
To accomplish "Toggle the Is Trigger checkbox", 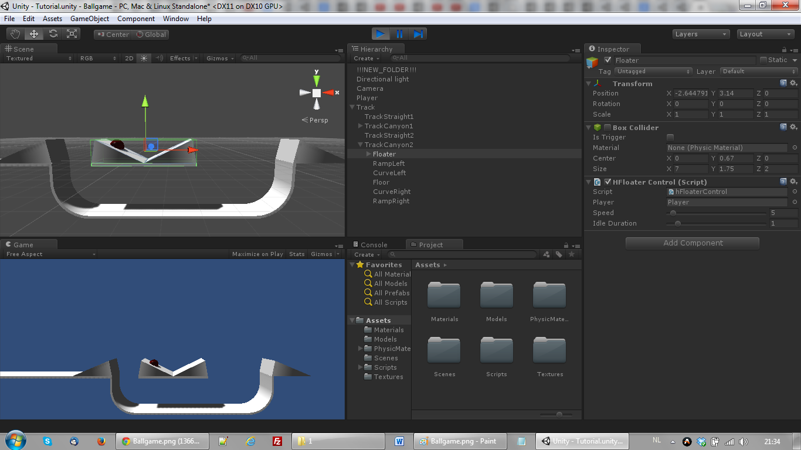I will [670, 137].
